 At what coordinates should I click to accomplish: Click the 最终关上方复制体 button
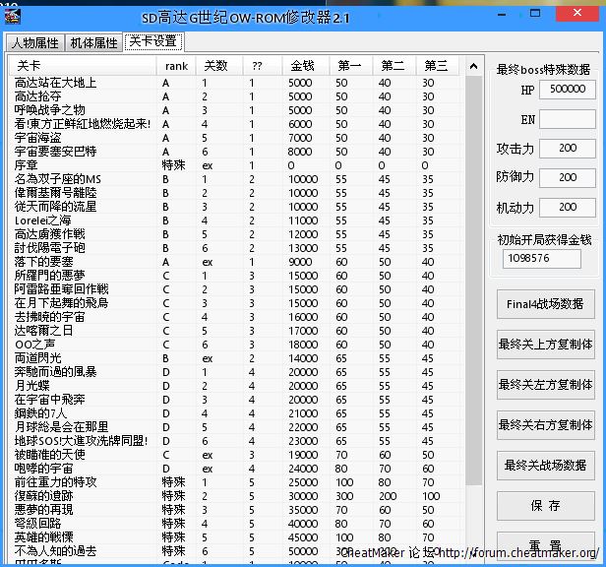tap(545, 346)
